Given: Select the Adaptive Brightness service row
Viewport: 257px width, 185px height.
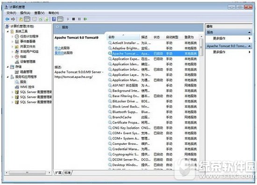Looking at the screenshot, I should pos(153,48).
